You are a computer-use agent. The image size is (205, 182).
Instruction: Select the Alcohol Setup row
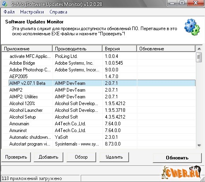tap(99, 117)
